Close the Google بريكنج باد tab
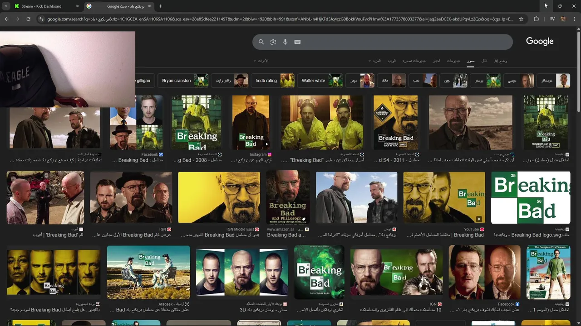 tap(149, 6)
